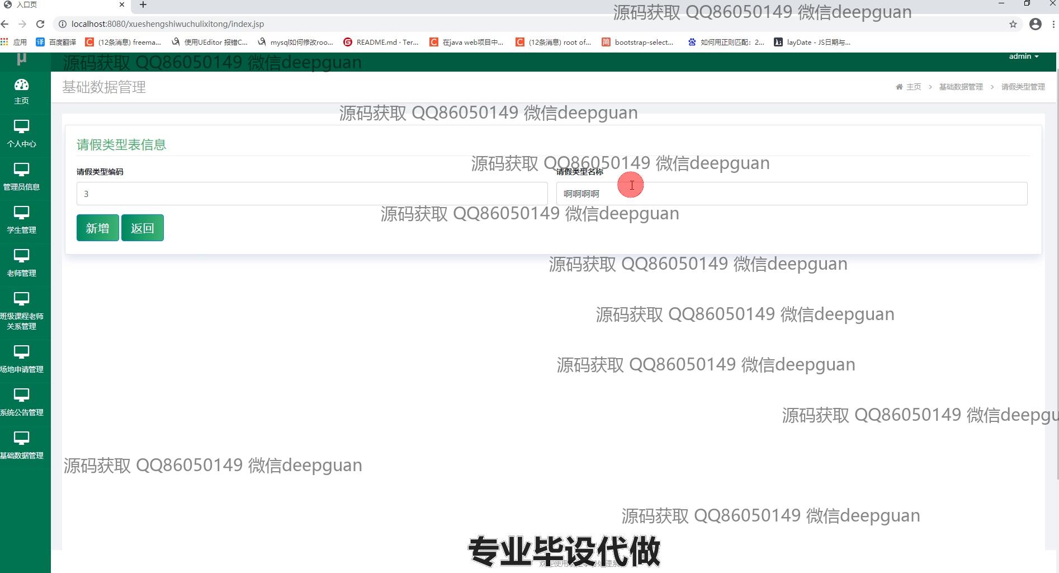Click the 请假类型名称 text field

[x=791, y=194]
